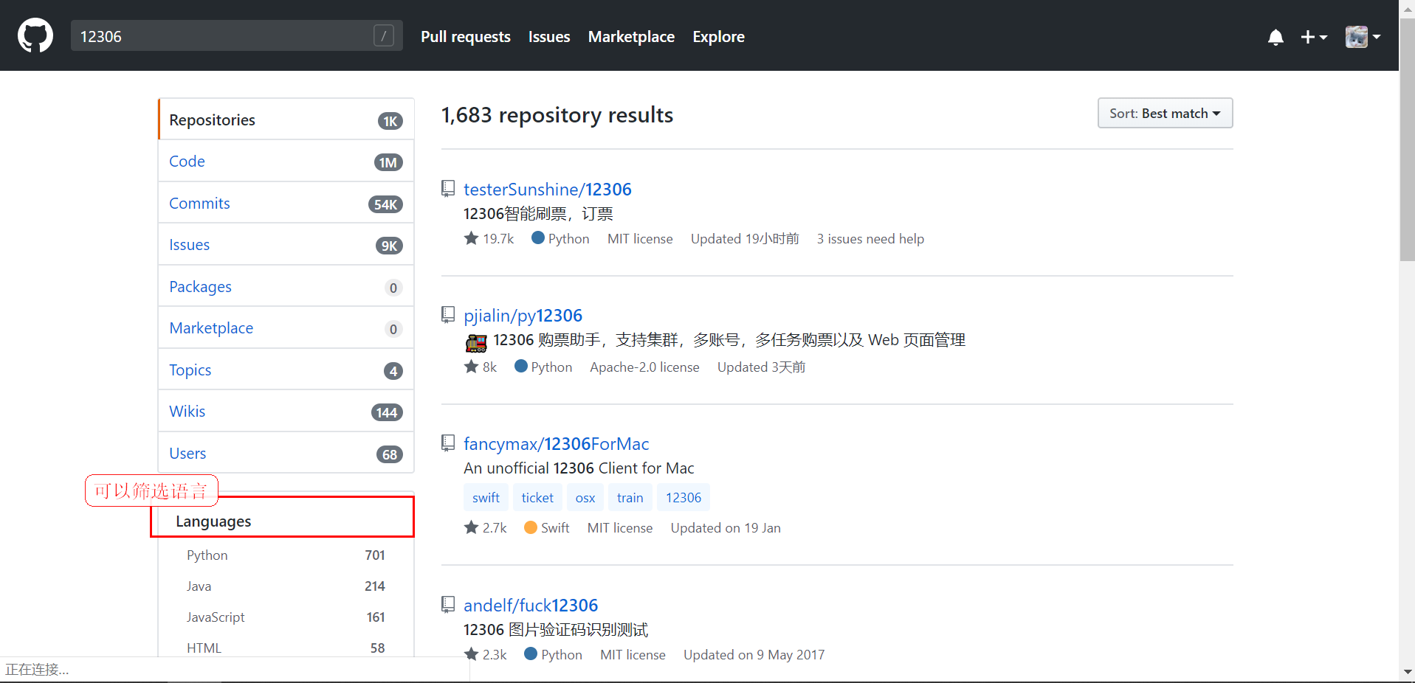Click 'Updated 19小时前' text

point(745,238)
